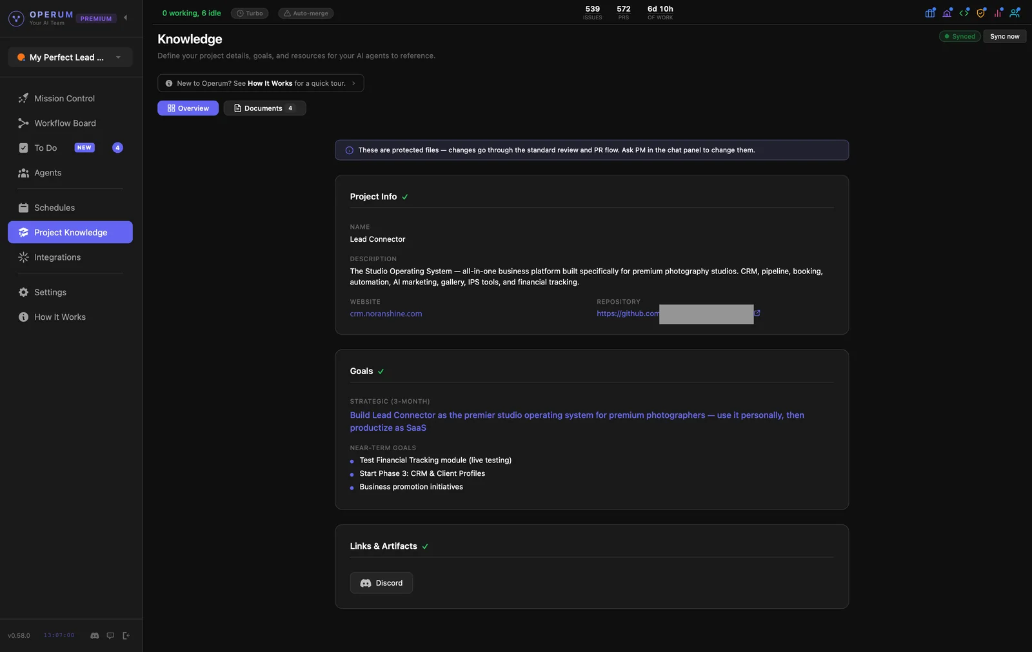The width and height of the screenshot is (1032, 652).
Task: Open the My Perfect Lead project dropdown
Action: coord(70,57)
